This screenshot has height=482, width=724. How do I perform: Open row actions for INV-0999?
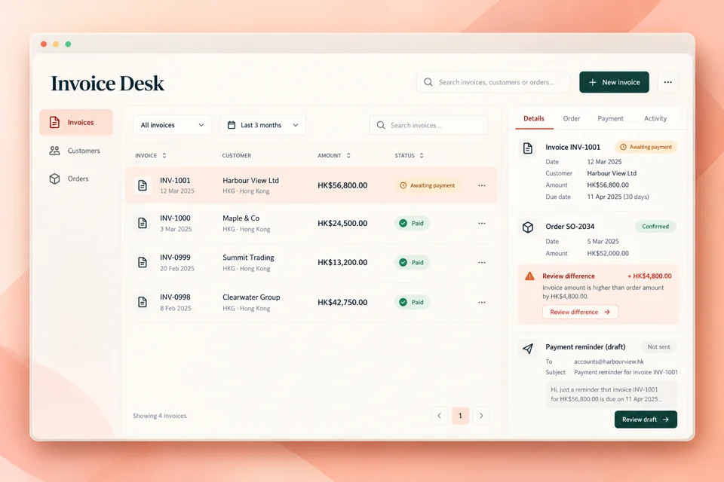482,262
